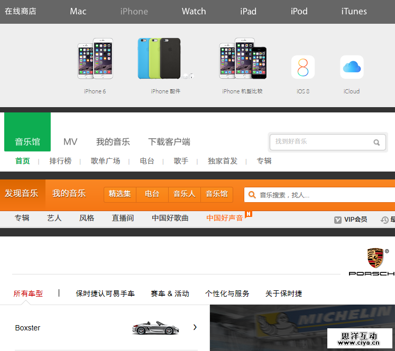
Task: Expand the Boxster model chevron arrow
Action: click(x=195, y=327)
